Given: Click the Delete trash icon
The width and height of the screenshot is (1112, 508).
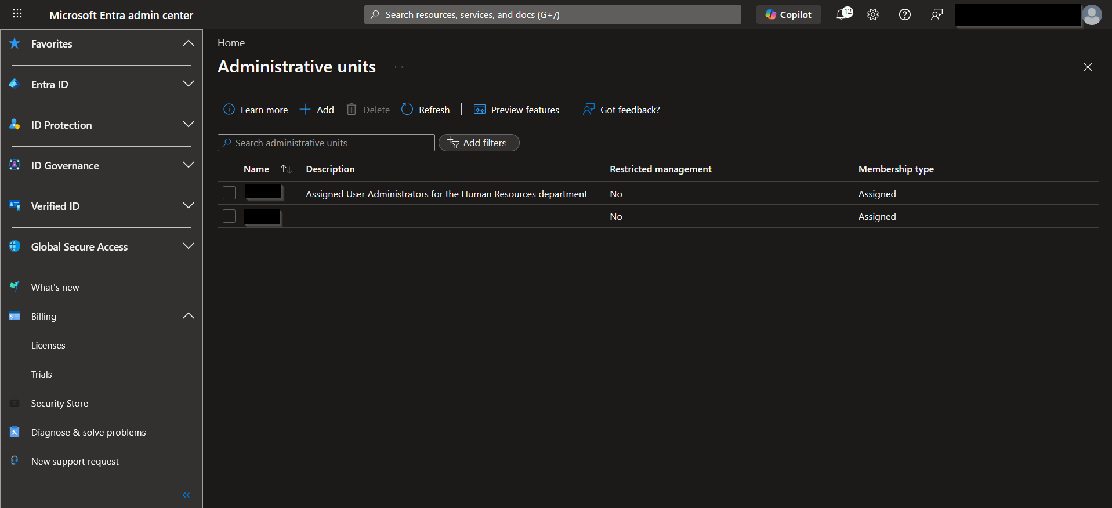Looking at the screenshot, I should tap(352, 109).
